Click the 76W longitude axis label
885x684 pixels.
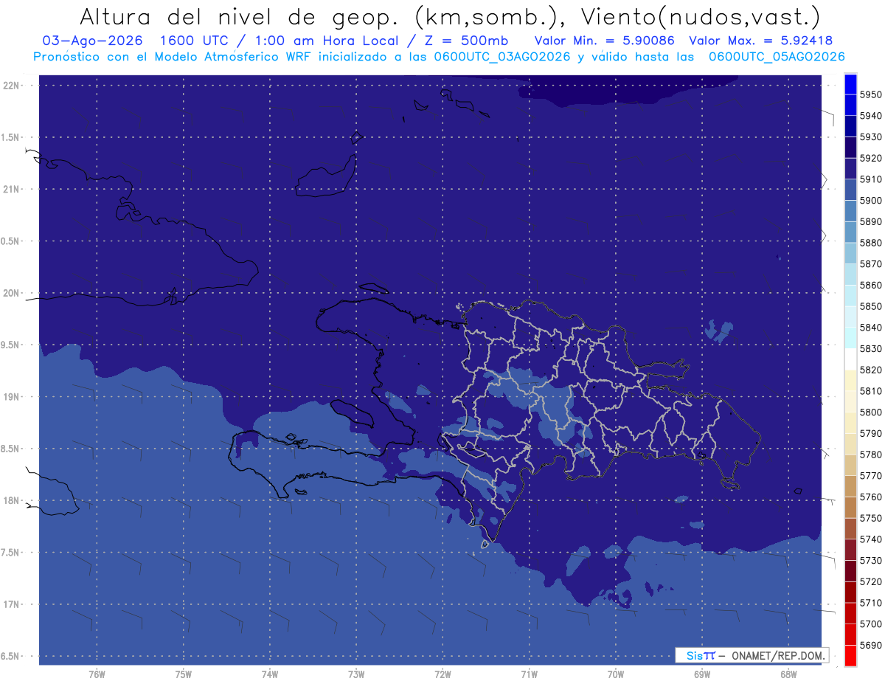pyautogui.click(x=97, y=674)
